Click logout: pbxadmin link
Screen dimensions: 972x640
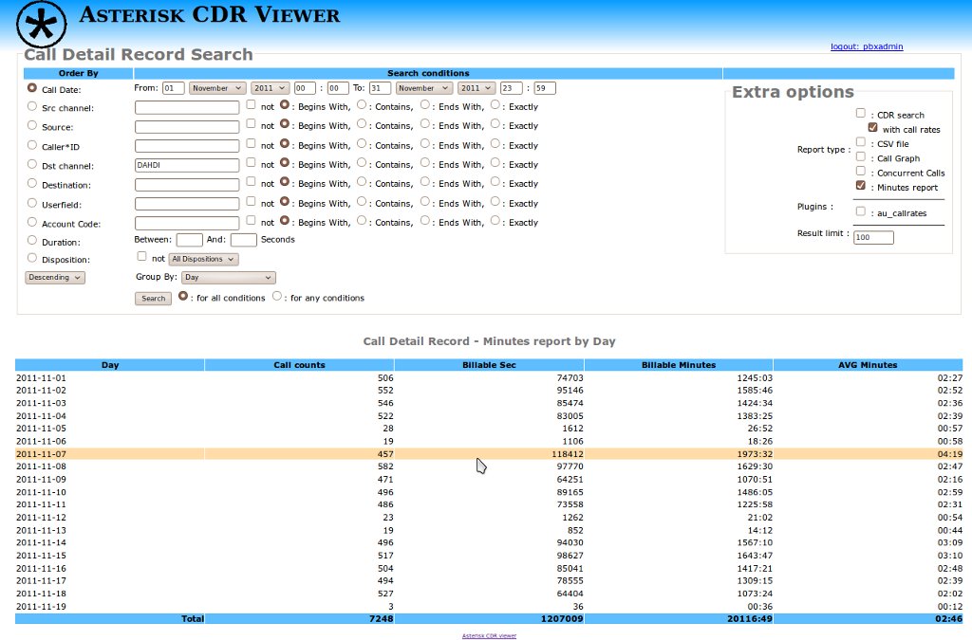(x=867, y=46)
